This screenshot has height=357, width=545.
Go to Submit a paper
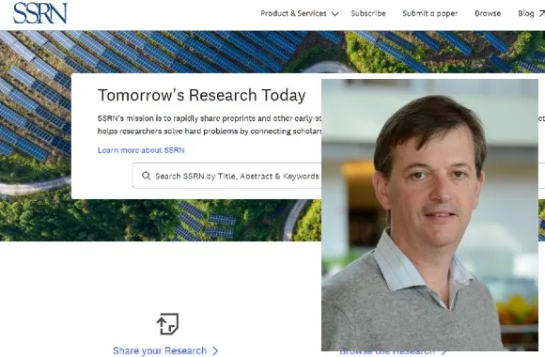point(430,13)
